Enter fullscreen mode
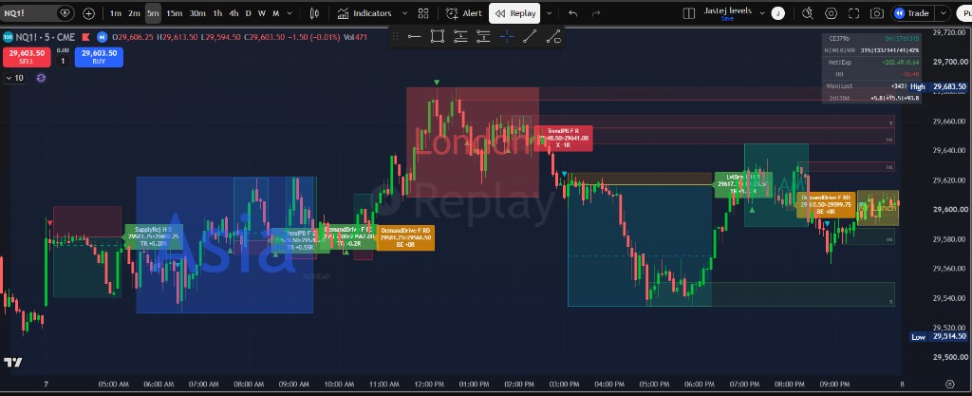The image size is (972, 396). coord(853,13)
